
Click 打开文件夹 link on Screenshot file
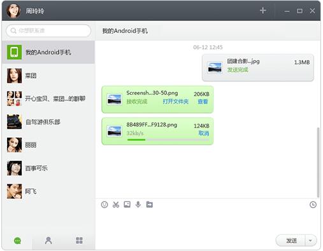click(x=176, y=102)
